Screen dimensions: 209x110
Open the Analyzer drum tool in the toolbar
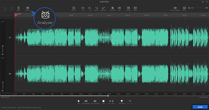[28, 8]
